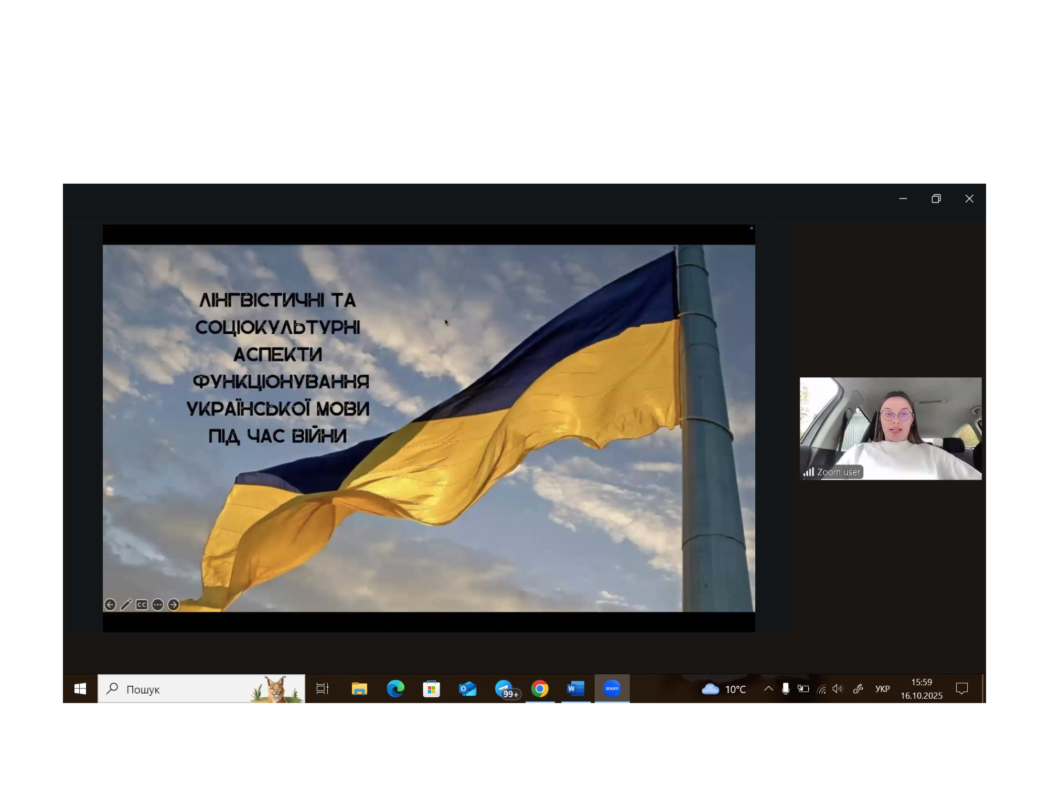Open the slide more options ellipsis
This screenshot has width=1049, height=787.
click(x=157, y=605)
